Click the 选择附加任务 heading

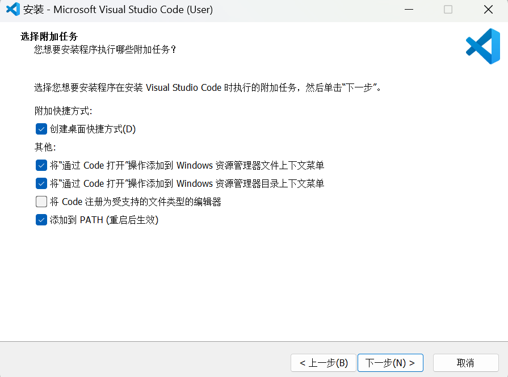(49, 36)
